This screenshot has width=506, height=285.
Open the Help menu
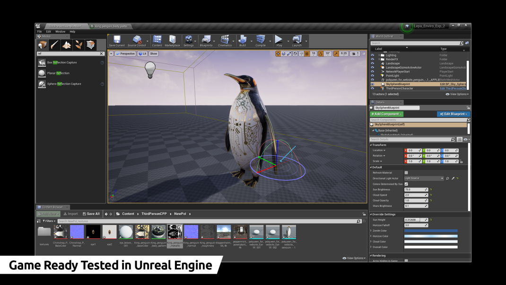click(x=72, y=32)
